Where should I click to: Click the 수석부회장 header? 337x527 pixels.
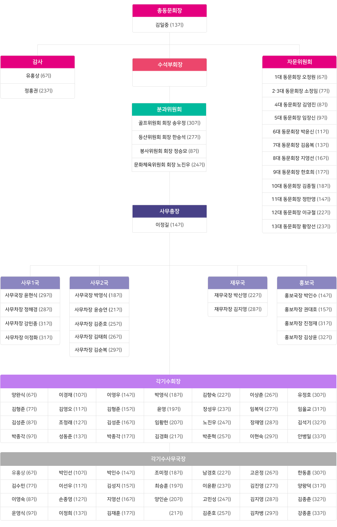(x=169, y=65)
